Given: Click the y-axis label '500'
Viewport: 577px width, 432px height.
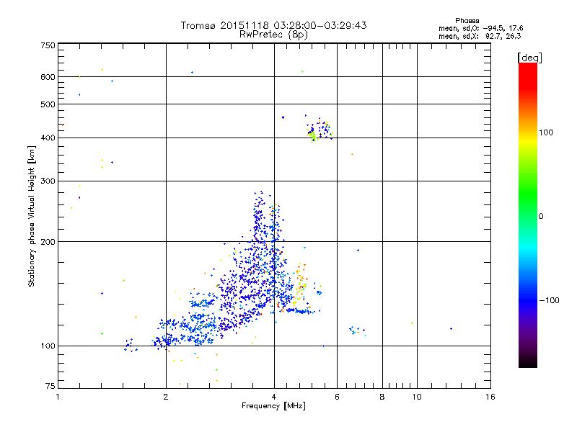Looking at the screenshot, I should [x=48, y=104].
